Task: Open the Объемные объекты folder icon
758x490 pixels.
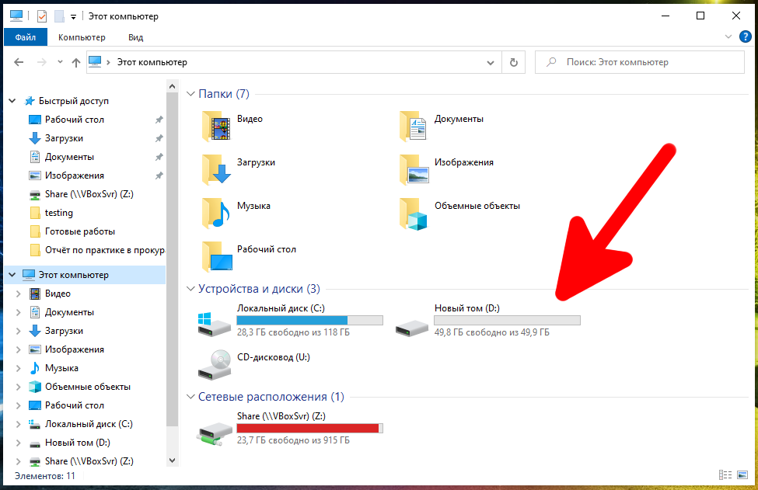Action: (414, 212)
